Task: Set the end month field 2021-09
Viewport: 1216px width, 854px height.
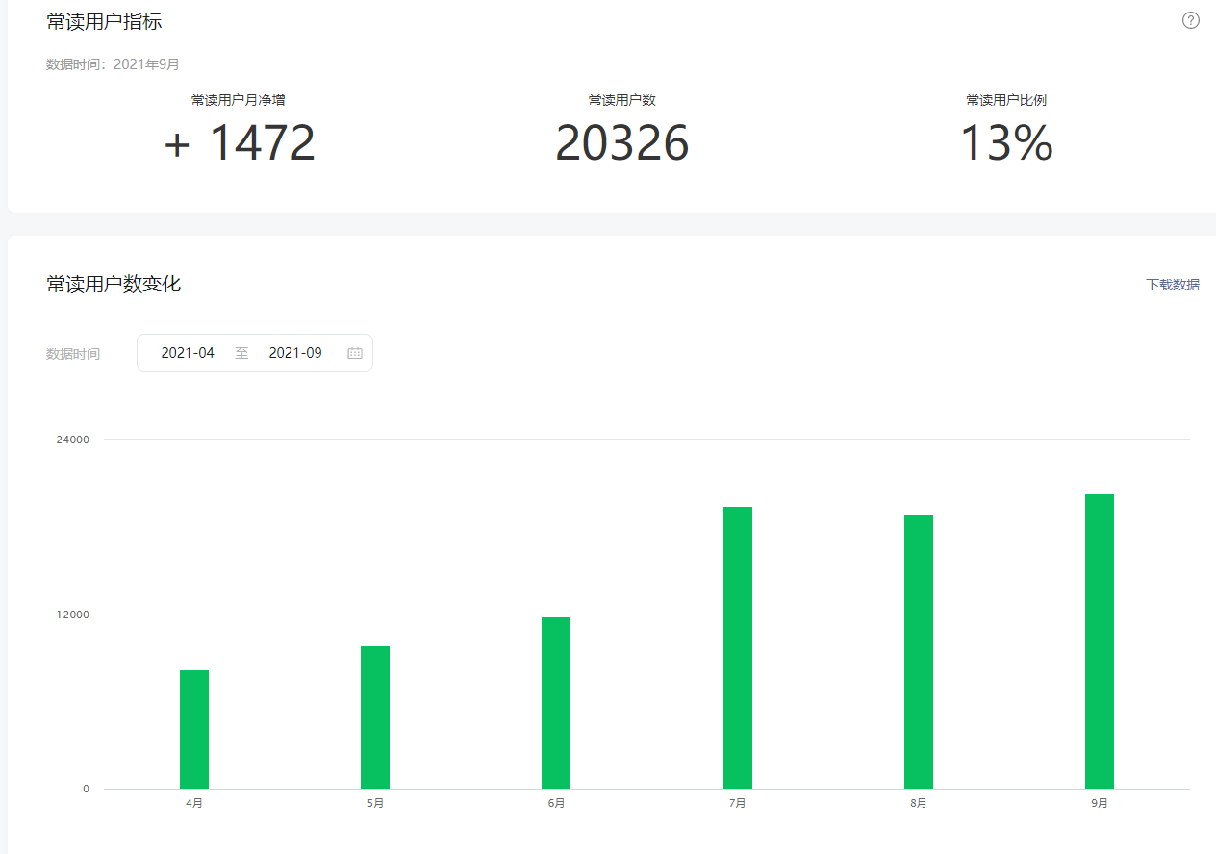Action: 295,353
